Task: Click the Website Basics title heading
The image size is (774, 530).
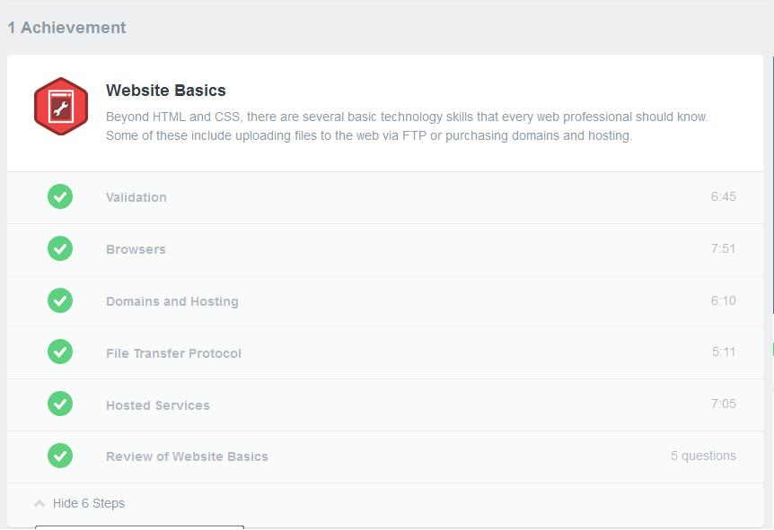Action: click(x=166, y=91)
